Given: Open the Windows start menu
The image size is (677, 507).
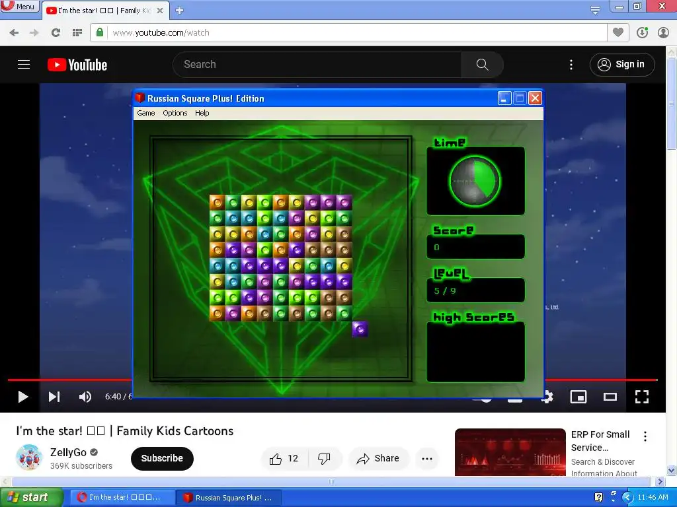Looking at the screenshot, I should pos(31,497).
